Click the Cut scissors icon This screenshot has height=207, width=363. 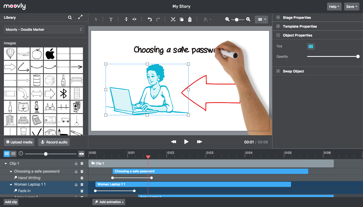(173, 19)
